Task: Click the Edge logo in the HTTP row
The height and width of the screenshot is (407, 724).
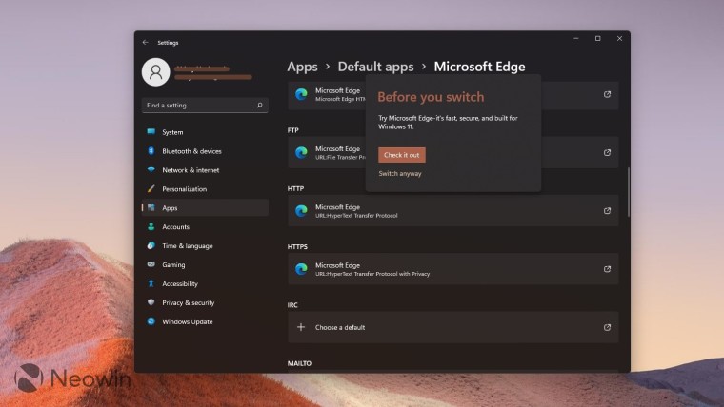Action: (x=302, y=211)
